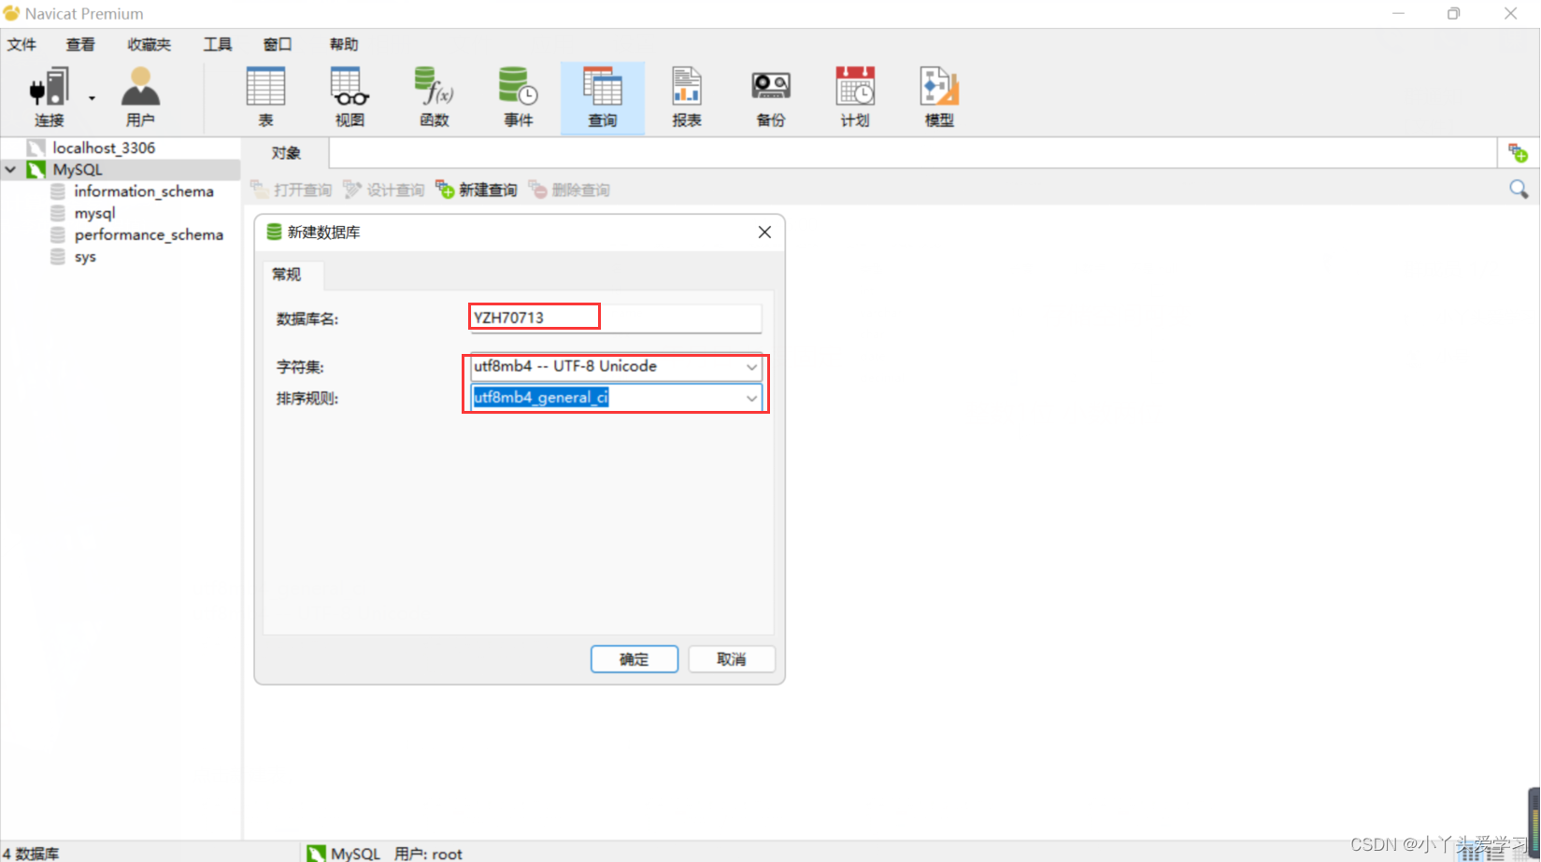Select the sys database
The width and height of the screenshot is (1541, 862).
[x=84, y=257]
